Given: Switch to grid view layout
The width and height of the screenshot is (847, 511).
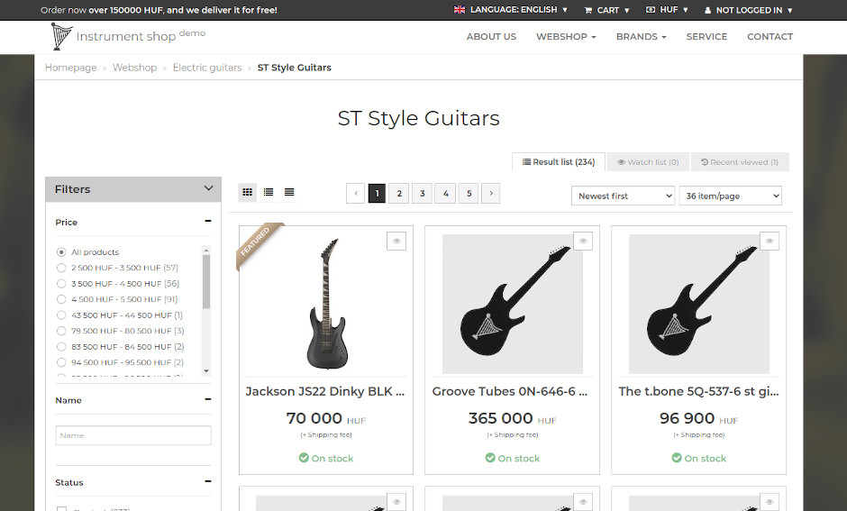Looking at the screenshot, I should coord(248,192).
